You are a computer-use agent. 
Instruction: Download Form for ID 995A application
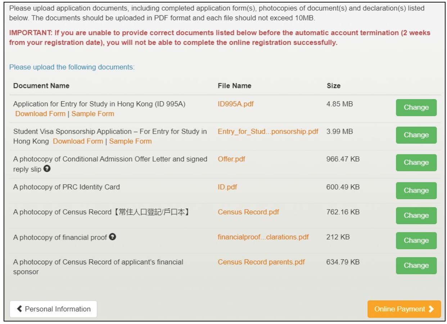(40, 114)
